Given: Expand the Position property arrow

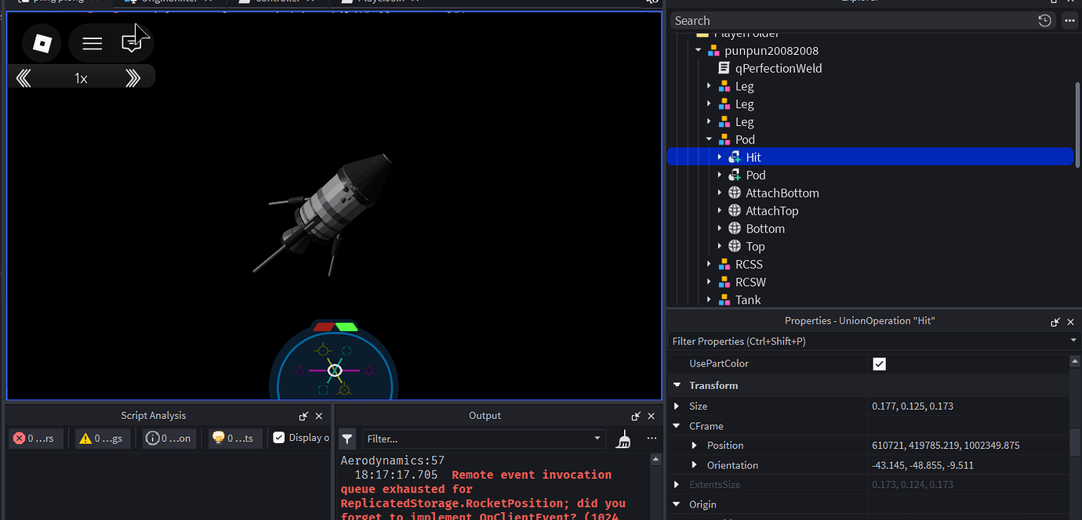Looking at the screenshot, I should 694,445.
